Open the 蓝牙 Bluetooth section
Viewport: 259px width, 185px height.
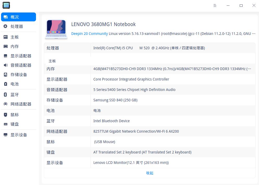point(5,95)
